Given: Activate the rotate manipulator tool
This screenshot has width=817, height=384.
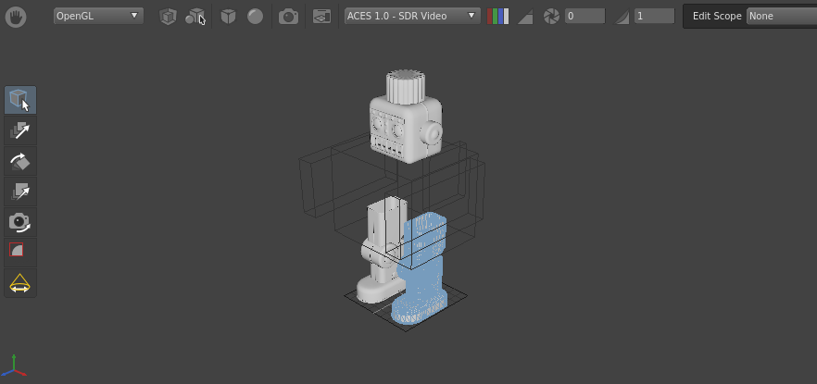Looking at the screenshot, I should tap(20, 161).
